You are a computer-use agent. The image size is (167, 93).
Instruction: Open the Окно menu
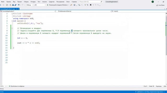(68, 2)
